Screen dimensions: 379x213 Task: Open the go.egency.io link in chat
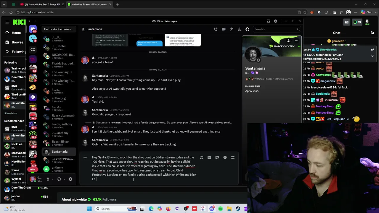point(322,59)
